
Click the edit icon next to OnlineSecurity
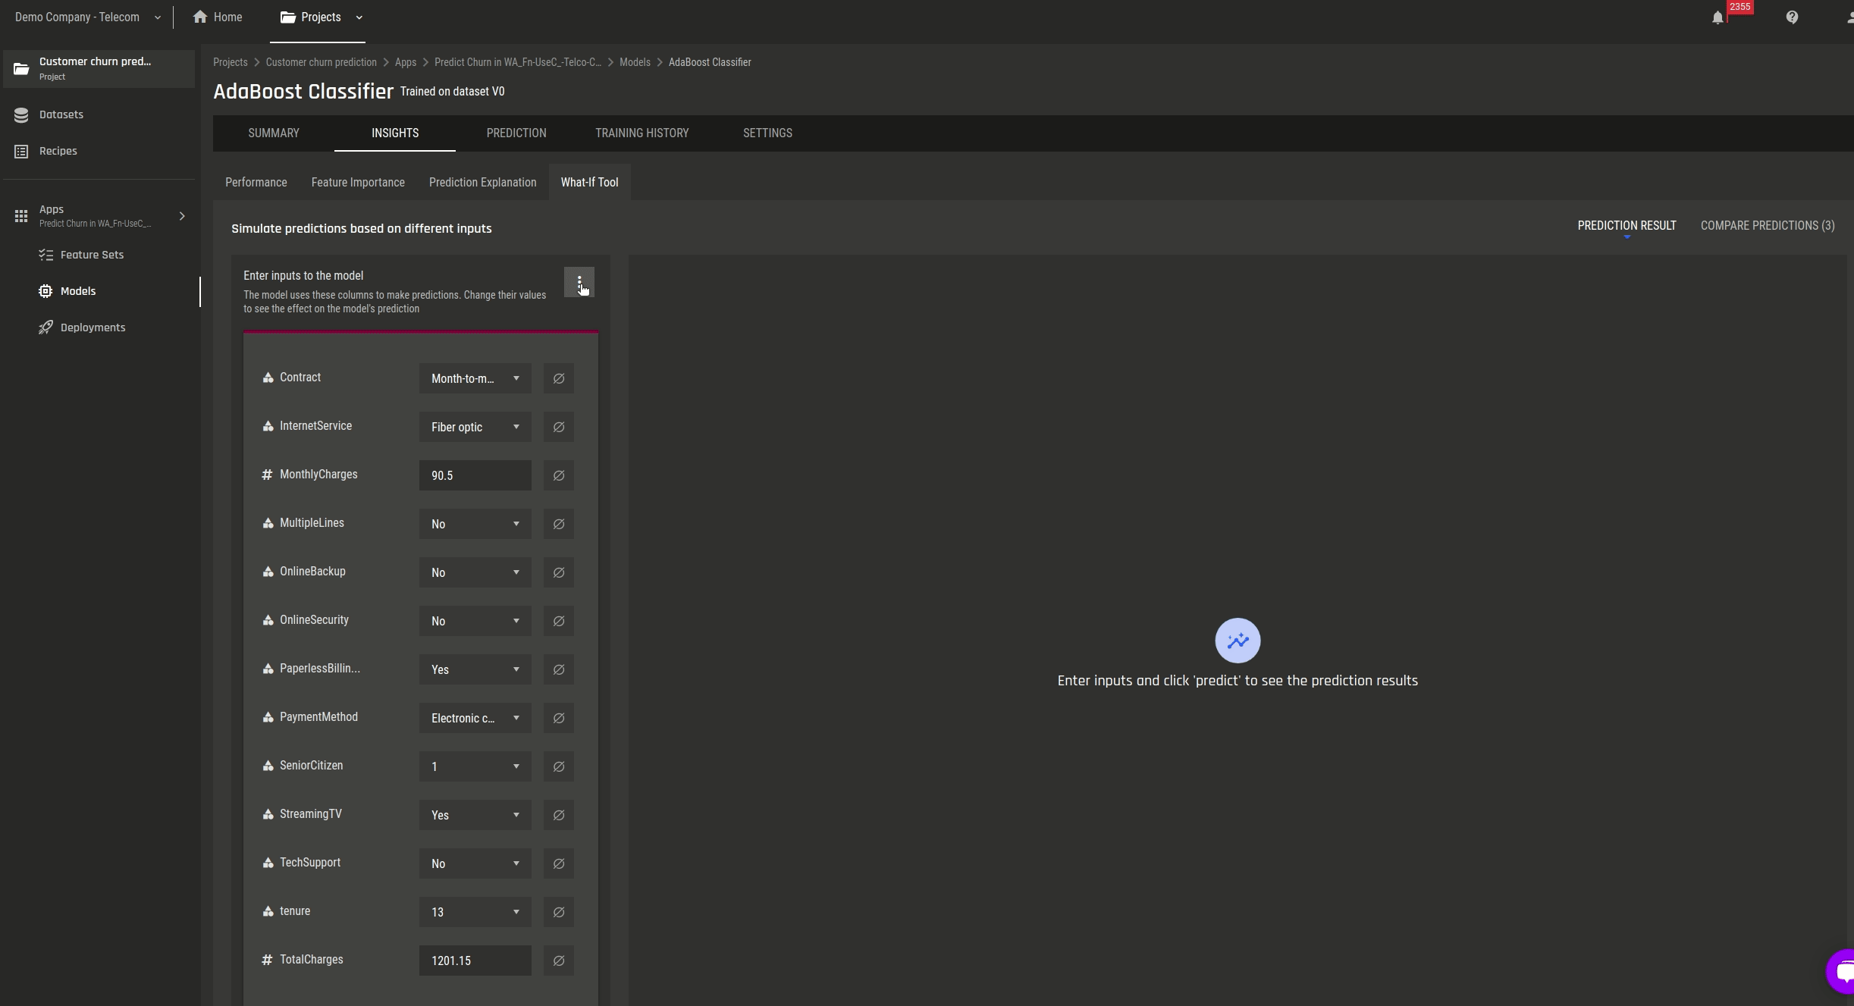point(559,619)
